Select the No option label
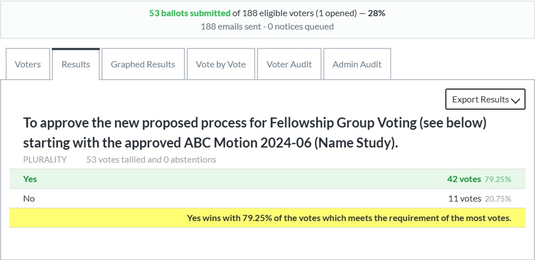535x260 pixels. coord(29,198)
